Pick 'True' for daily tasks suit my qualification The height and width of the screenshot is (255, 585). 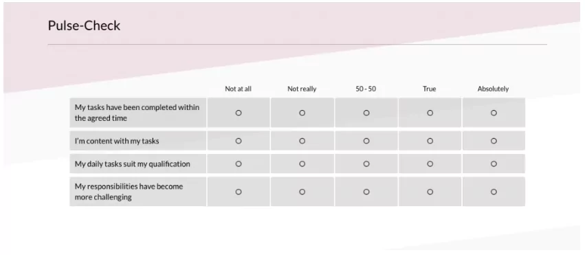click(x=430, y=164)
